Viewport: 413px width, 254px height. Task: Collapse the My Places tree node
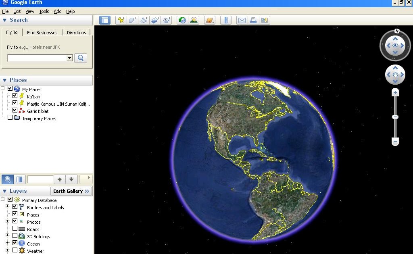3,88
